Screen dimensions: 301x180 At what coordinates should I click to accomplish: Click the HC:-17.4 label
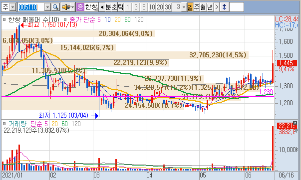pyautogui.click(x=287, y=25)
